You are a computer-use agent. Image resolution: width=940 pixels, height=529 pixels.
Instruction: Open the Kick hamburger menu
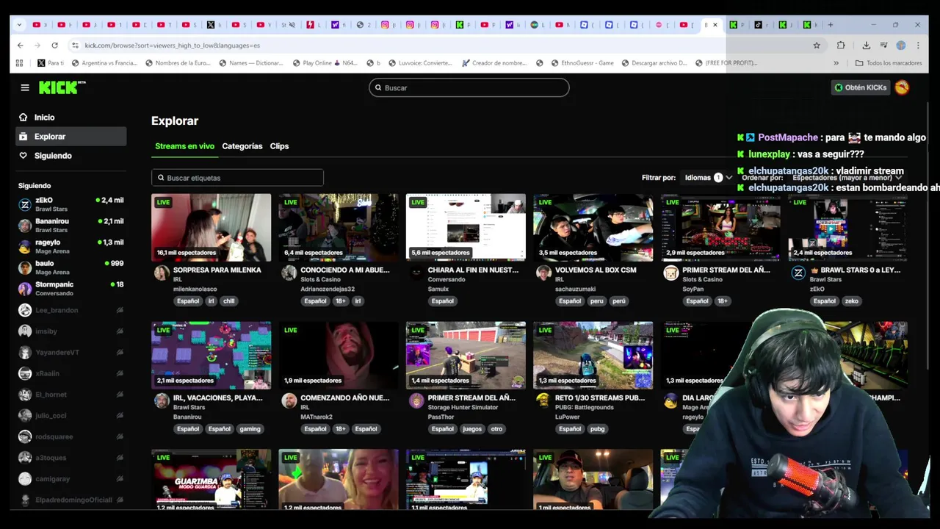coord(25,87)
